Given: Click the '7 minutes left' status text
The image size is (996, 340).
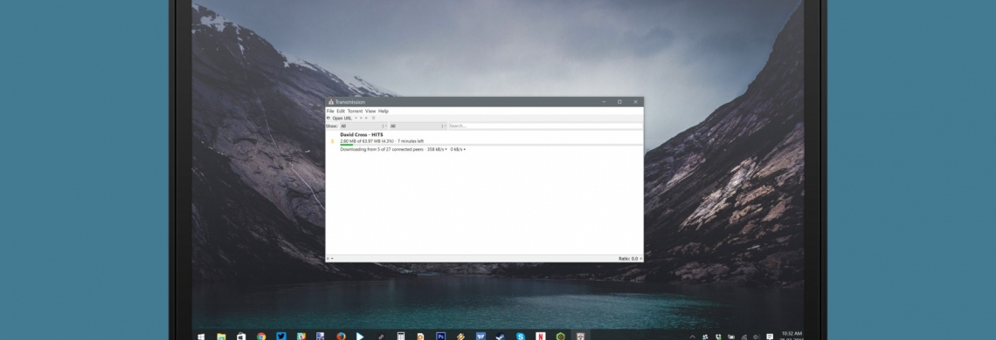Looking at the screenshot, I should 411,141.
